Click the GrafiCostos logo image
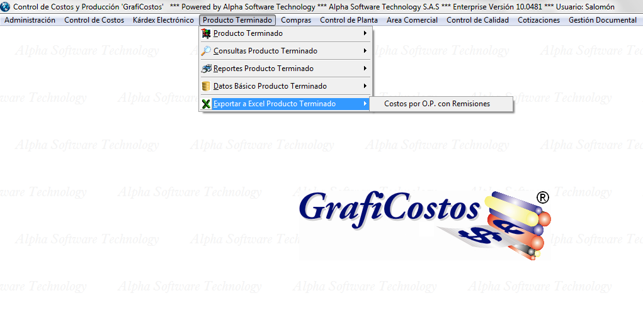 pos(422,223)
